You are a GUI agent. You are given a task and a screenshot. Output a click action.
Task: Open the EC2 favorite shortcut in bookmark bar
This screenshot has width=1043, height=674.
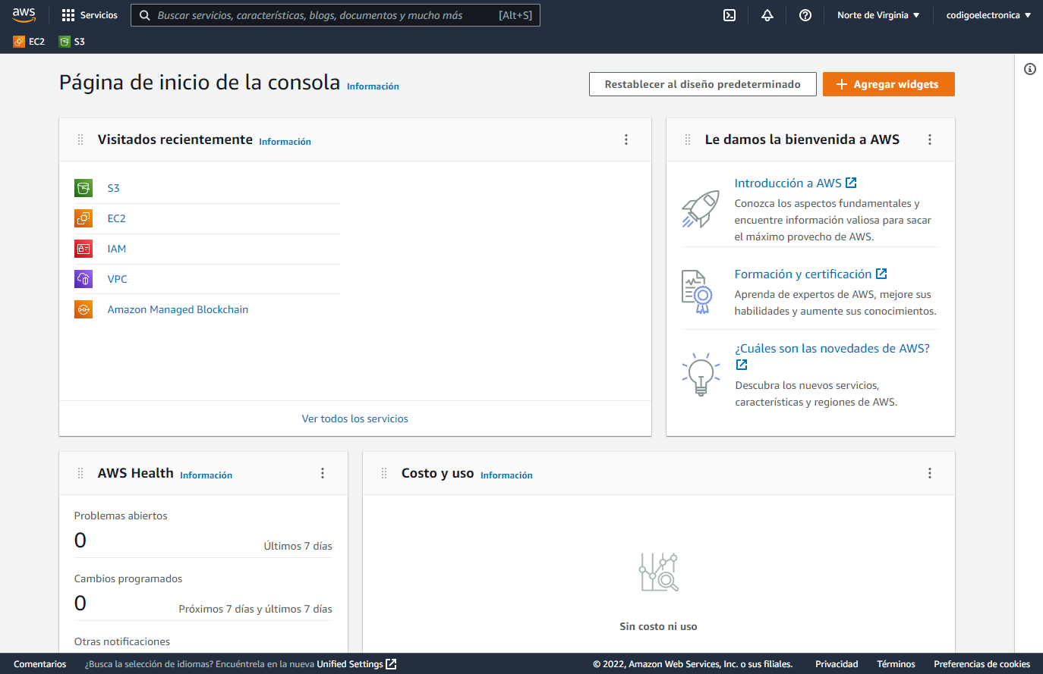tap(29, 42)
